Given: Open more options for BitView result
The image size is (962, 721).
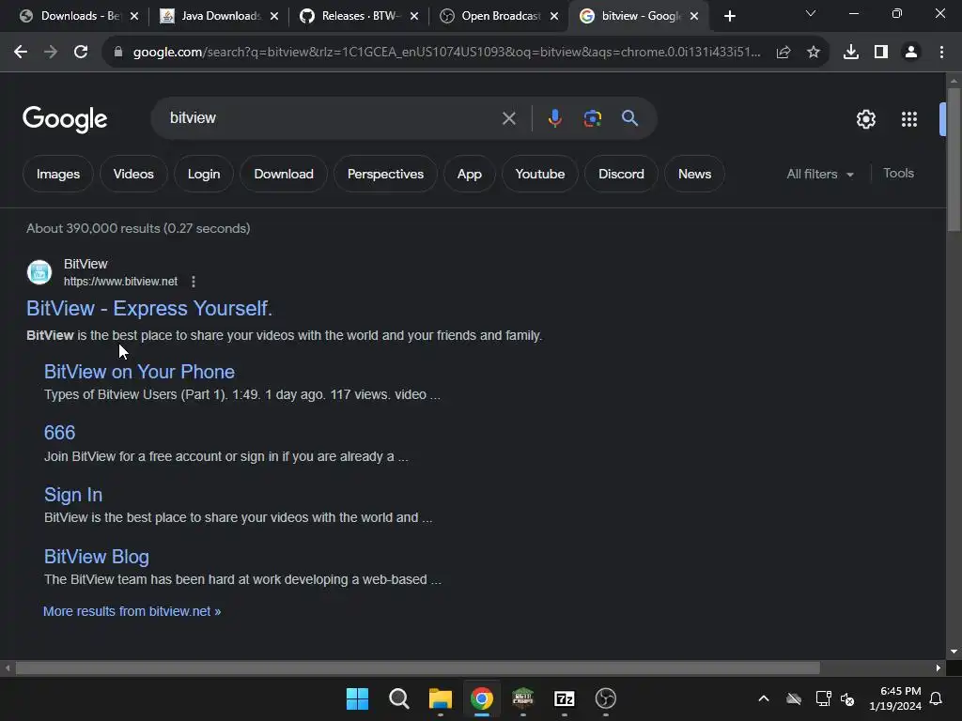Looking at the screenshot, I should point(194,282).
